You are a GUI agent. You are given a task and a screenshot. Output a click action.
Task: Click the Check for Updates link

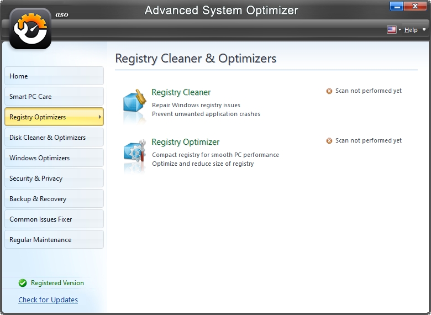[x=48, y=300]
